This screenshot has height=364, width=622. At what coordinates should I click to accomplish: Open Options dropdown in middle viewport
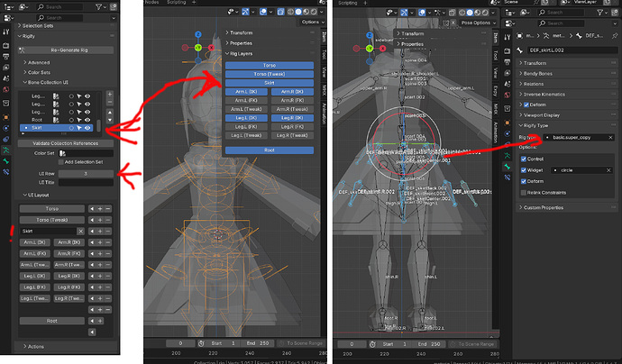coord(313,23)
